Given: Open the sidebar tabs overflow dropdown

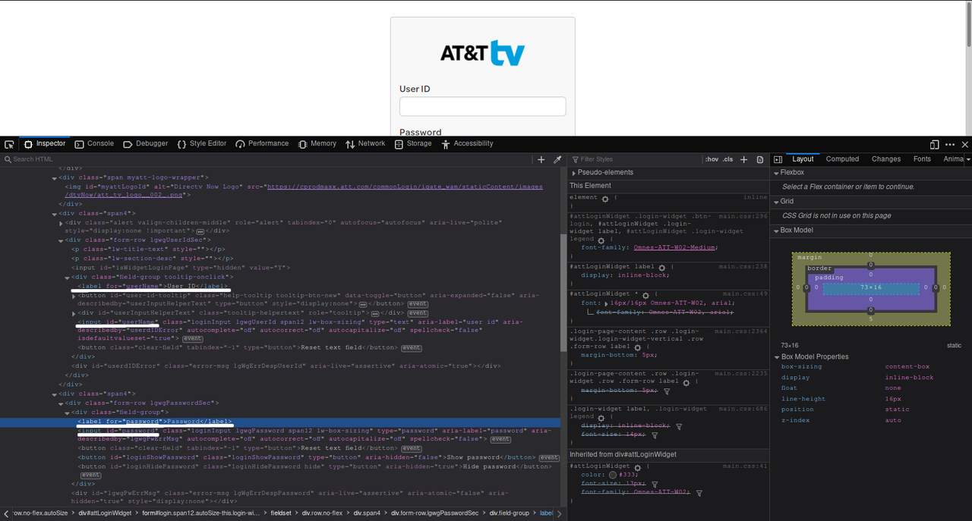Looking at the screenshot, I should click(967, 159).
